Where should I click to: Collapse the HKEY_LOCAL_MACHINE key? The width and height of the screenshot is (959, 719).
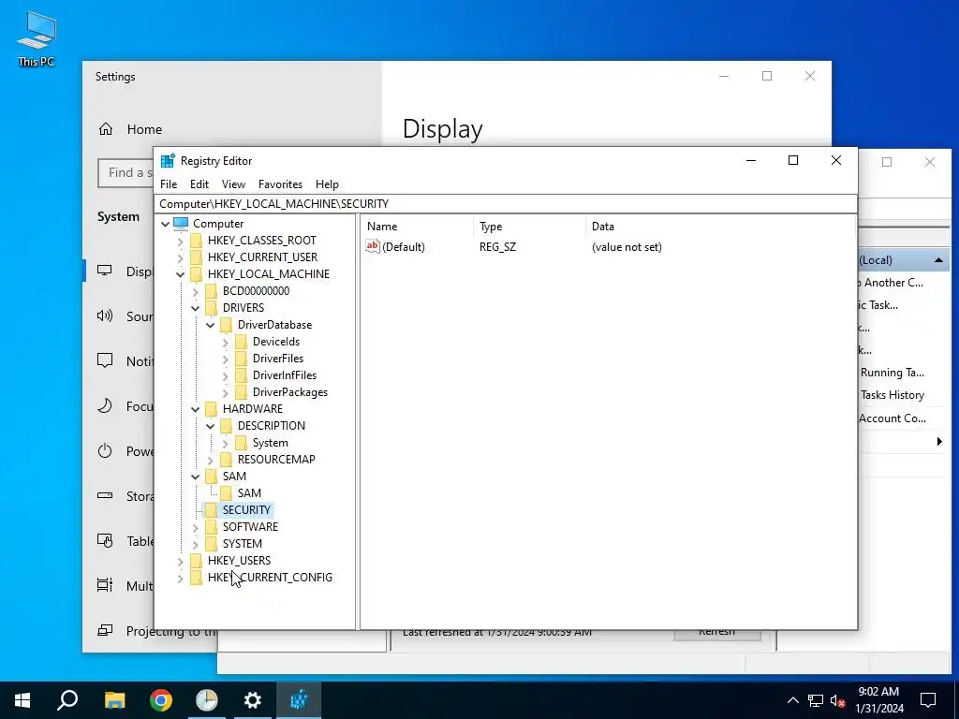181,274
